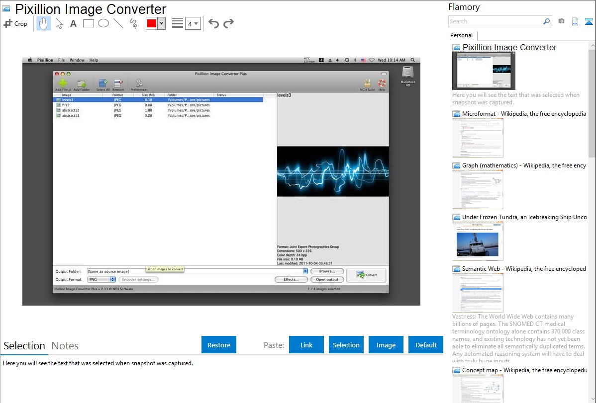Click the line thickness icon
596x403 pixels.
click(x=178, y=23)
